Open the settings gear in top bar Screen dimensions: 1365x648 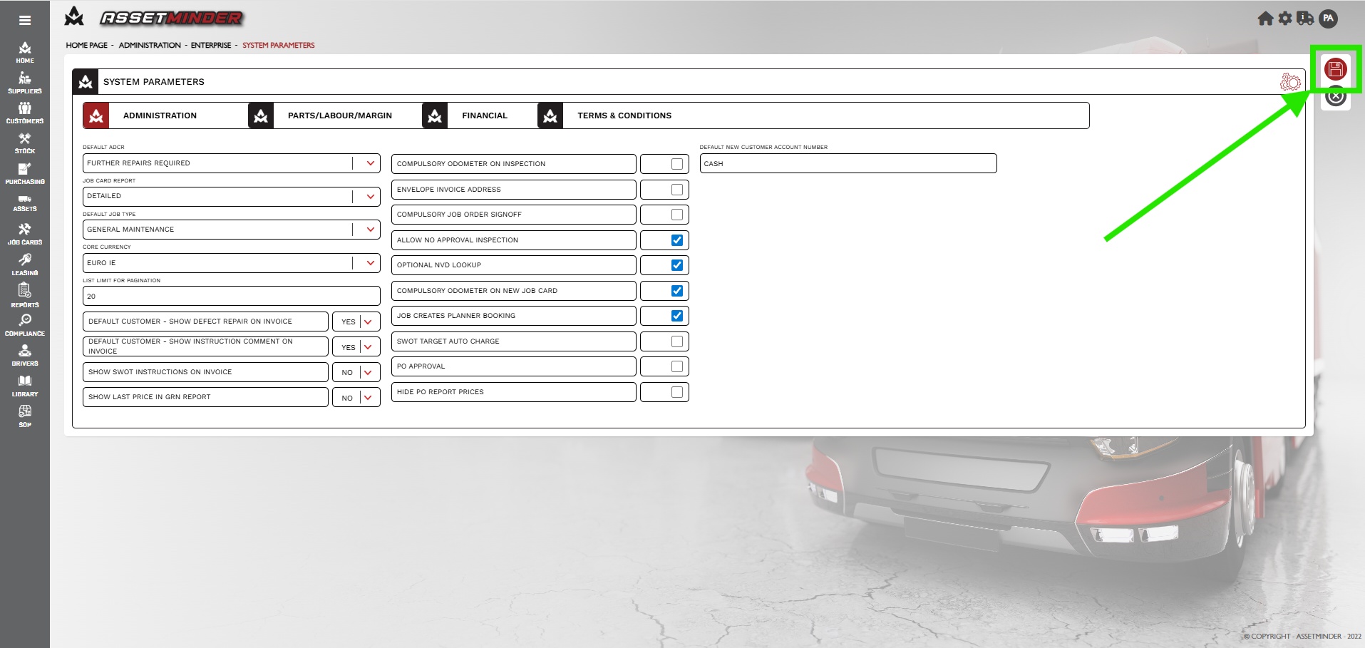pos(1285,19)
